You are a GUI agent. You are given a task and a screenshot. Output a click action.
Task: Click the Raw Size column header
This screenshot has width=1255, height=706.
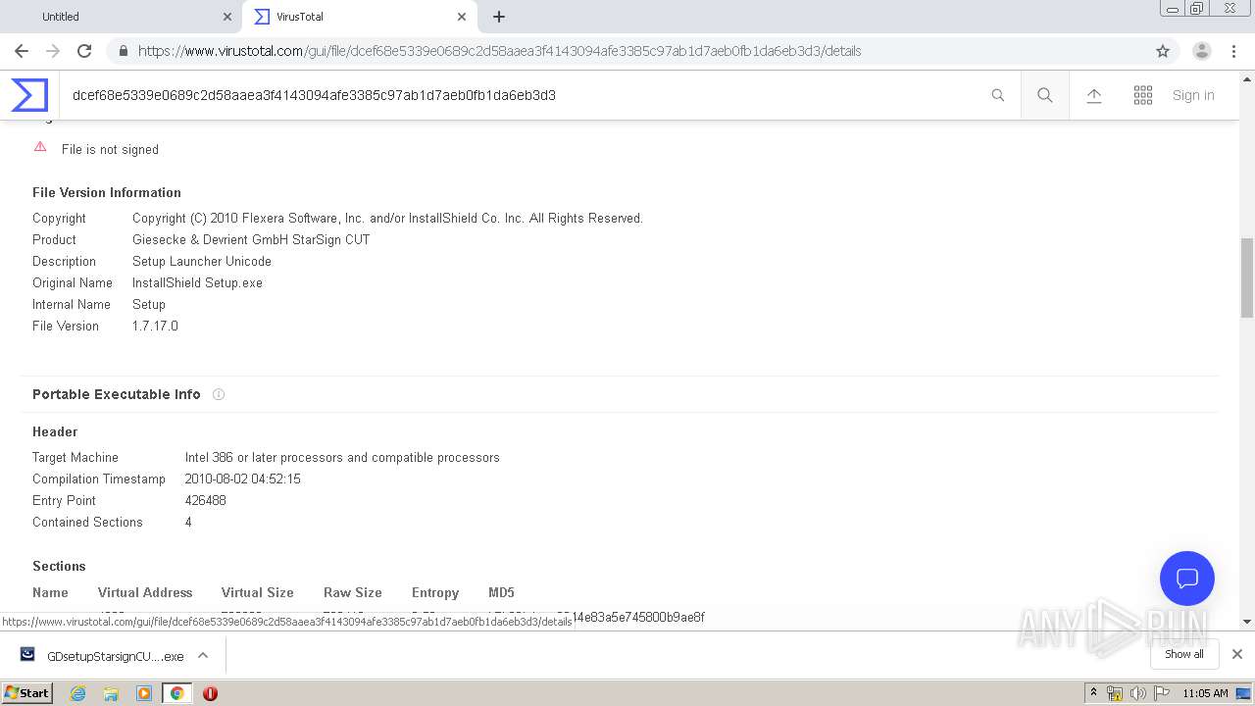tap(353, 592)
